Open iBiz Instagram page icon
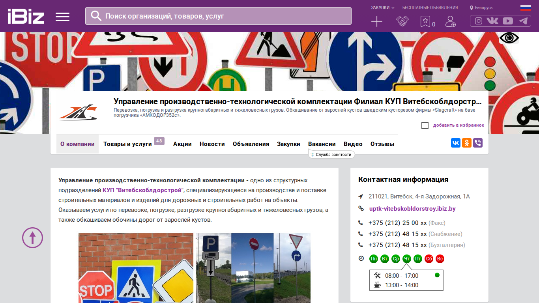This screenshot has height=303, width=539. pyautogui.click(x=479, y=21)
